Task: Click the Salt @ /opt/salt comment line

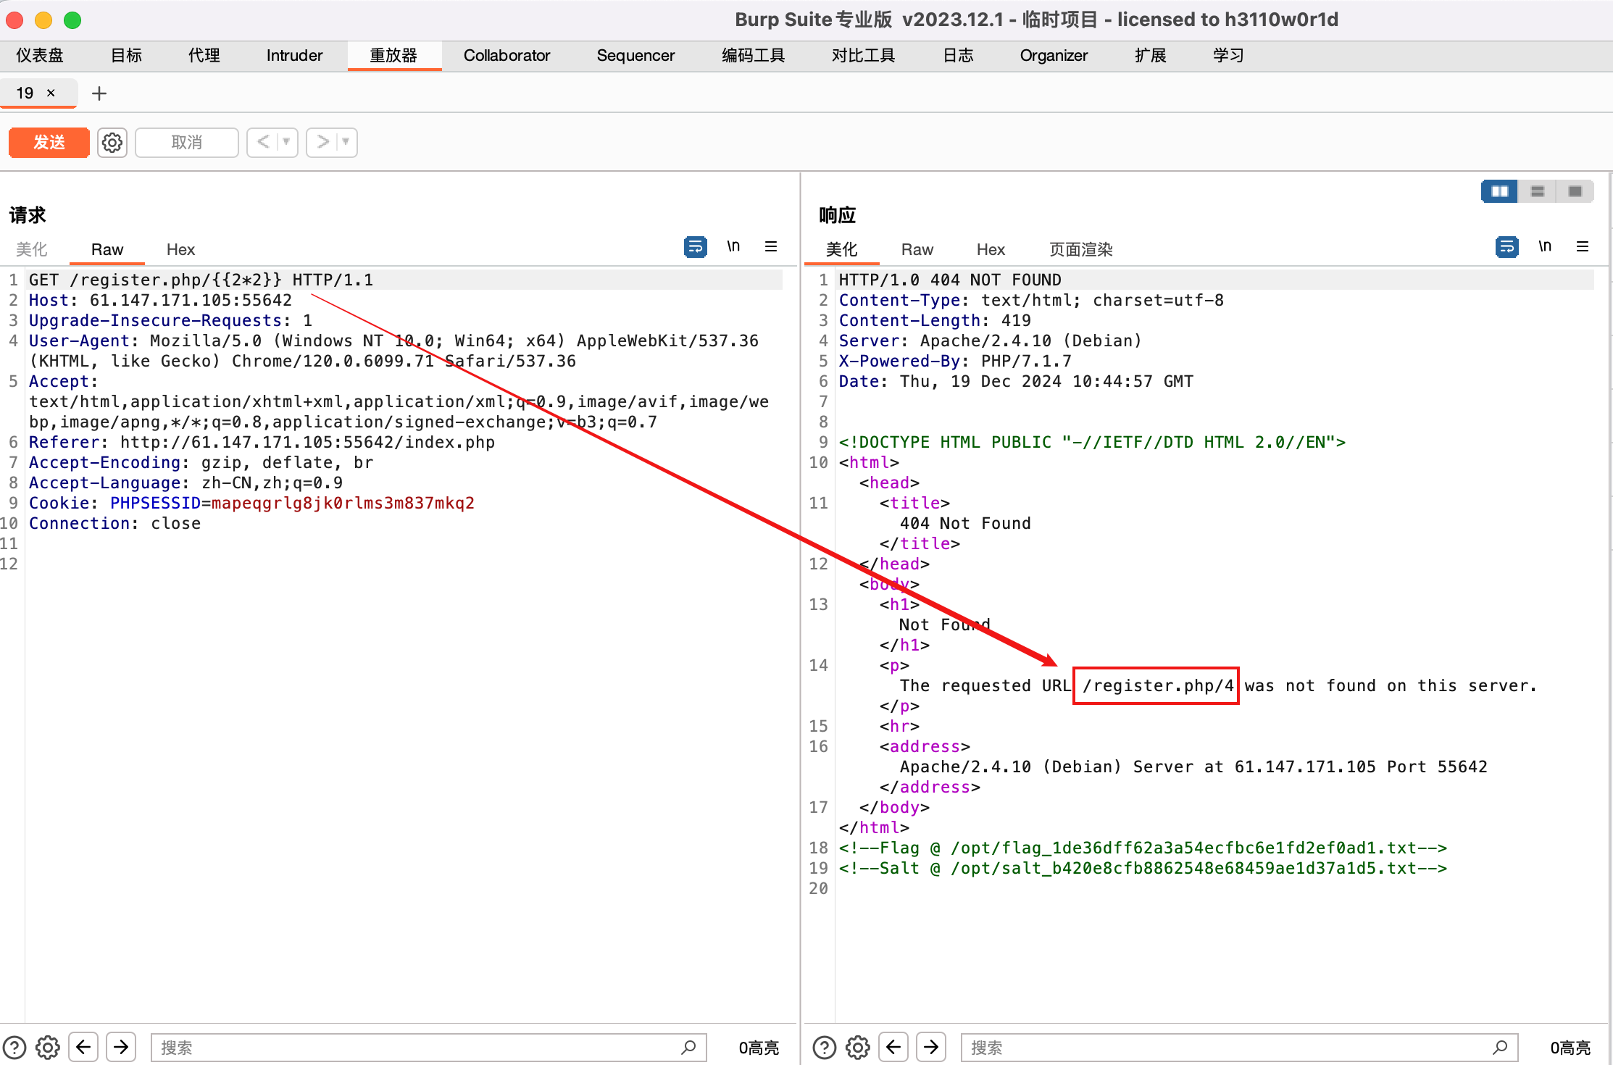Action: click(x=1143, y=869)
